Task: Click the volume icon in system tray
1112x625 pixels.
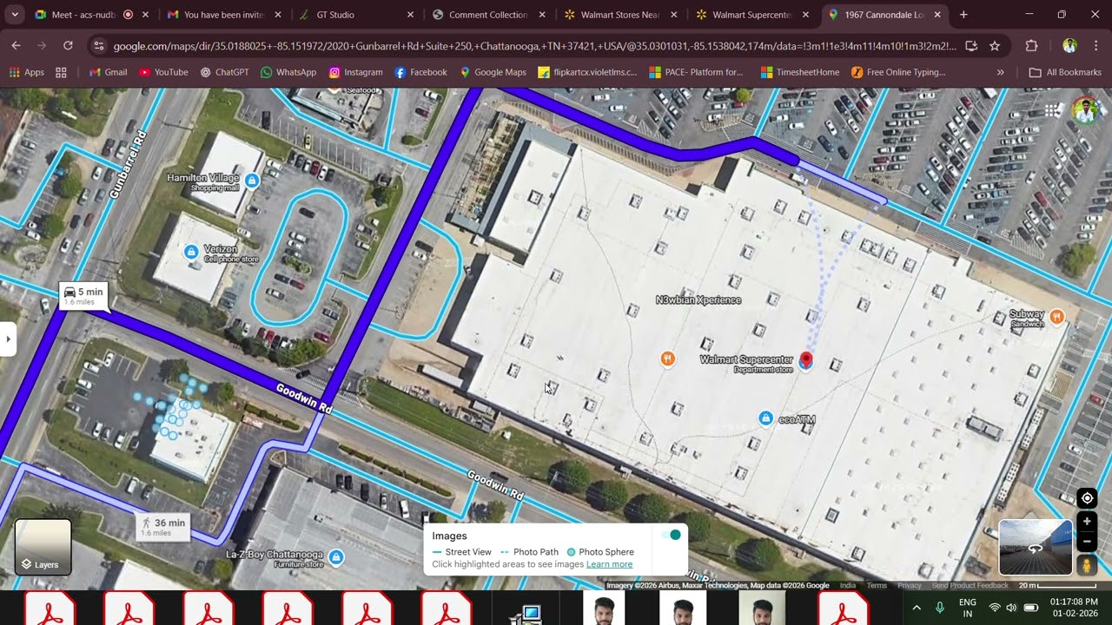Action: [1011, 608]
